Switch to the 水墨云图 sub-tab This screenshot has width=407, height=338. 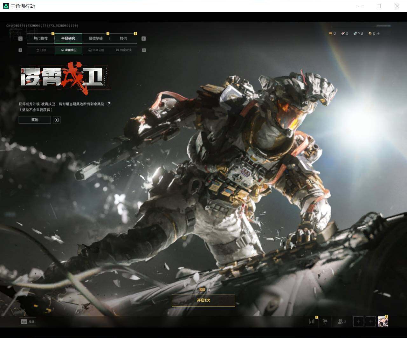(96, 50)
